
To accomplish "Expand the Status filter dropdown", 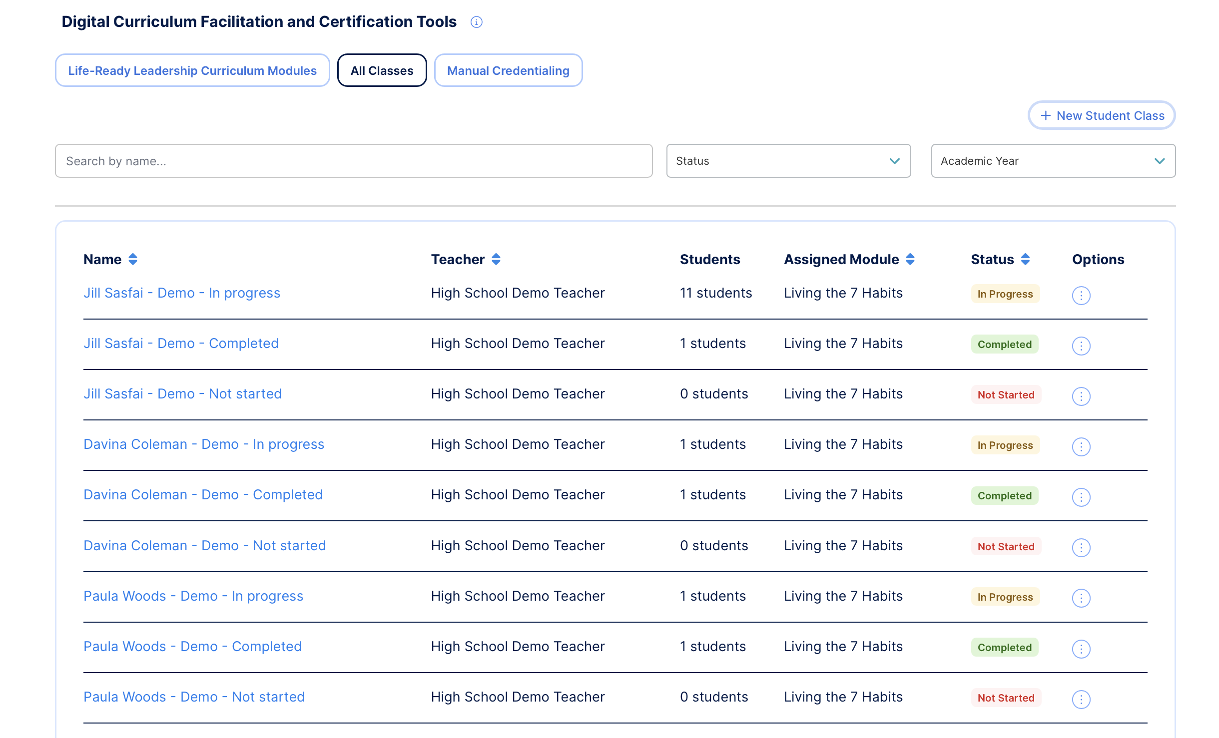I will click(x=788, y=161).
